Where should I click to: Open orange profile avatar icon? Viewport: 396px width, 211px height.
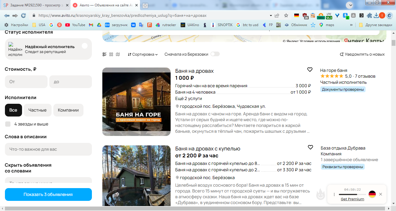[x=382, y=16]
